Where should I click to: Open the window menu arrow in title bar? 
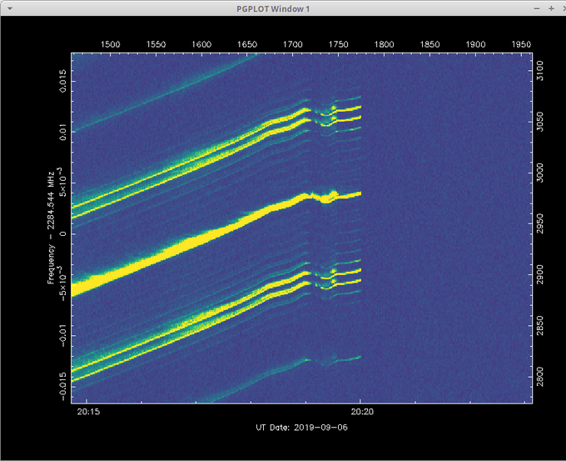[x=9, y=8]
